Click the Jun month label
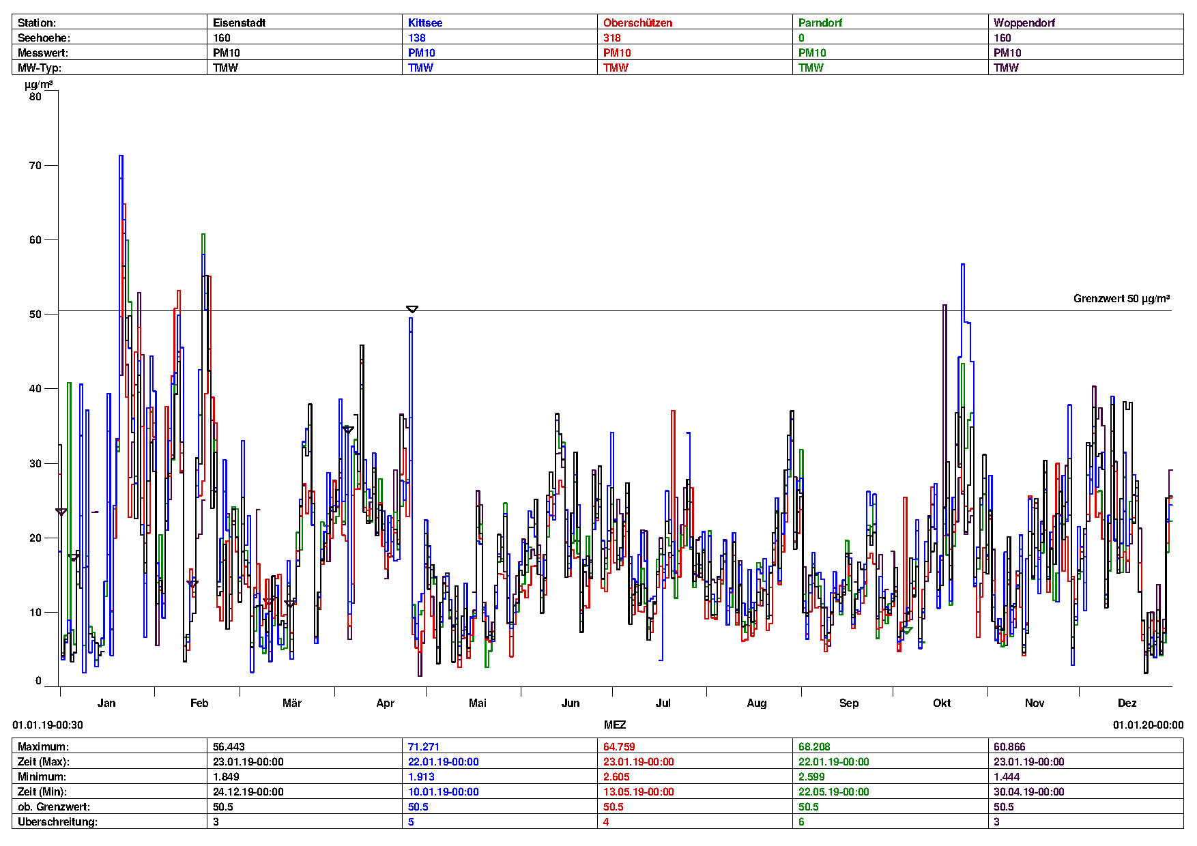This screenshot has width=1197, height=846. [571, 703]
